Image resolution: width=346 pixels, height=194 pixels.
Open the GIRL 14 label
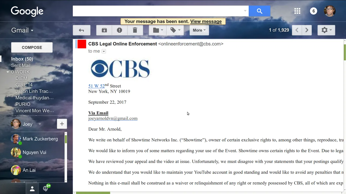pos(24,85)
